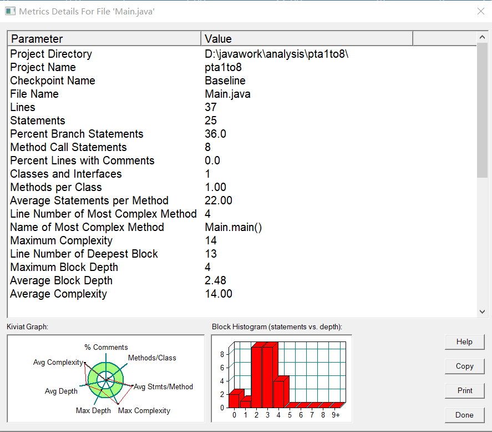Click the Kiviat Graph: caption
The image size is (492, 432).
pyautogui.click(x=28, y=326)
